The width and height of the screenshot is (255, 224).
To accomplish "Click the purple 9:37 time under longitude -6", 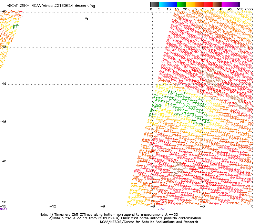I will pyautogui.click(x=161, y=209).
